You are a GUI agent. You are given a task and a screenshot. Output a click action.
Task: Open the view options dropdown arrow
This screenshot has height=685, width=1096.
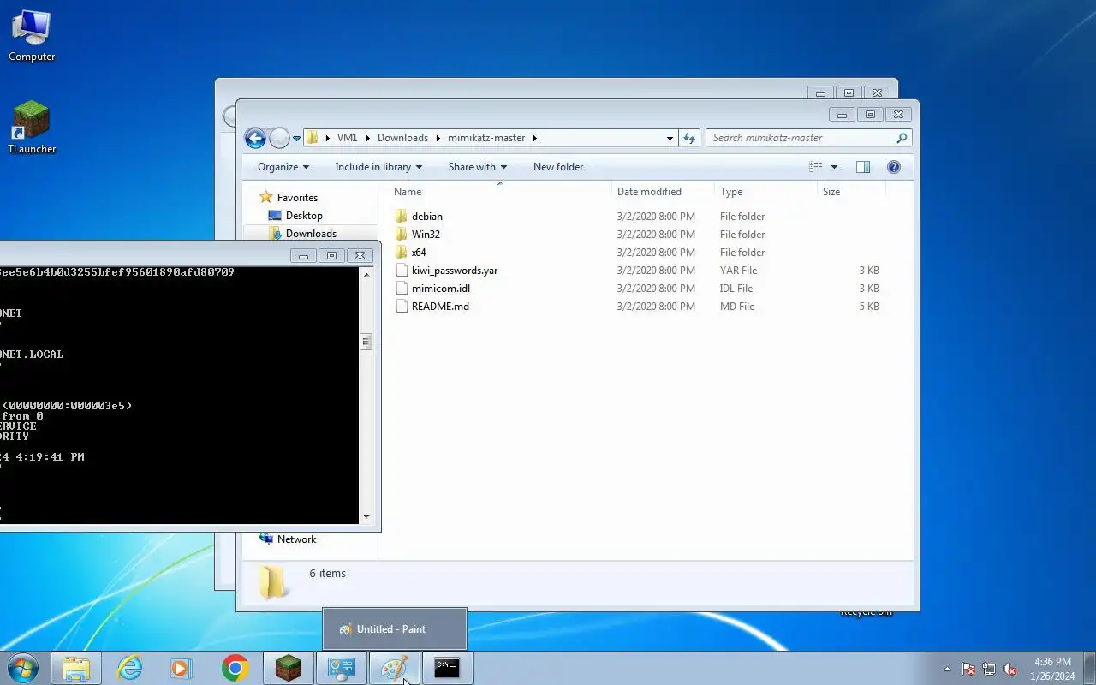click(x=835, y=167)
